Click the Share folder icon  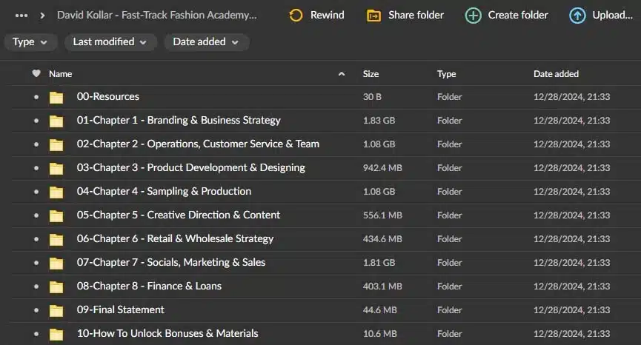click(x=373, y=16)
